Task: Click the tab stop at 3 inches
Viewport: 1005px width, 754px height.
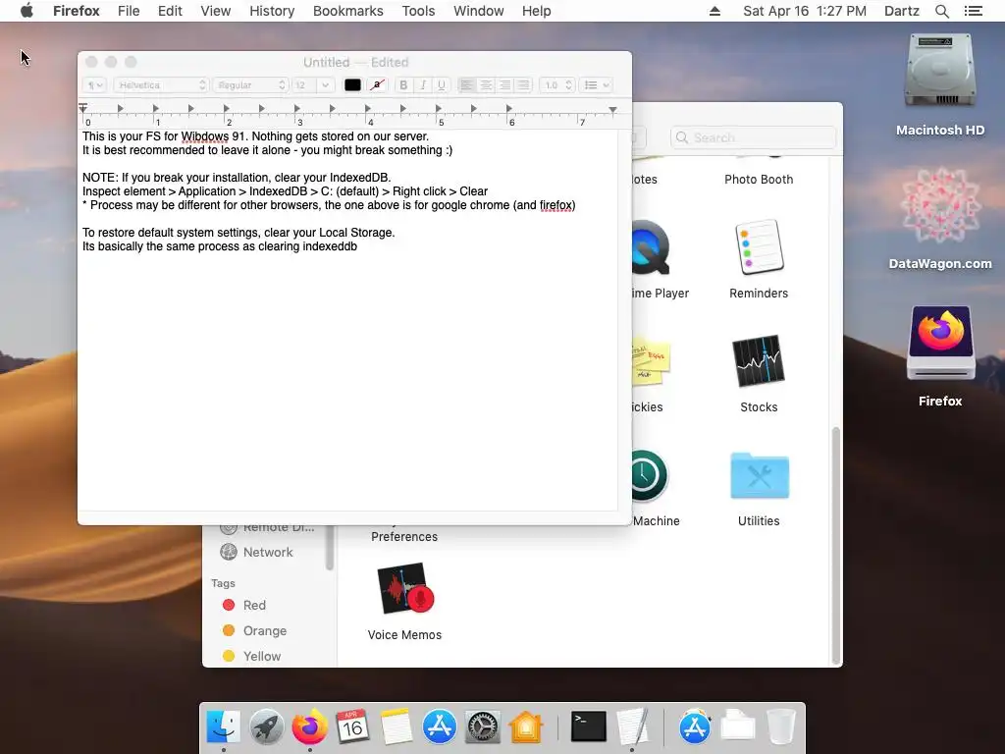Action: 296,108
